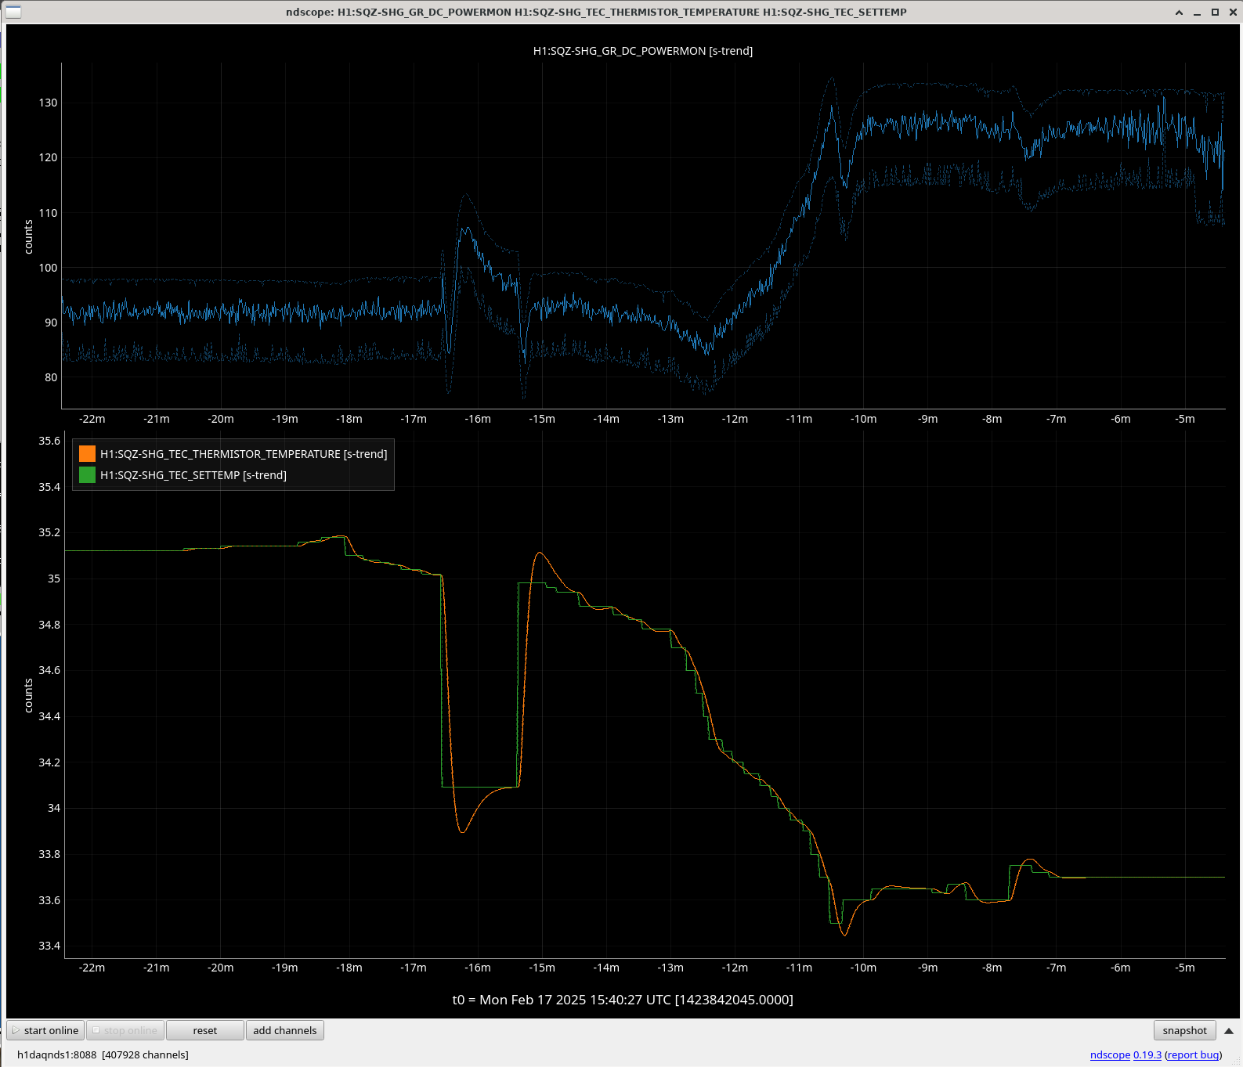Click green swatch for TEC_SETTEMP legend entry
This screenshot has width=1243, height=1067.
click(x=87, y=474)
